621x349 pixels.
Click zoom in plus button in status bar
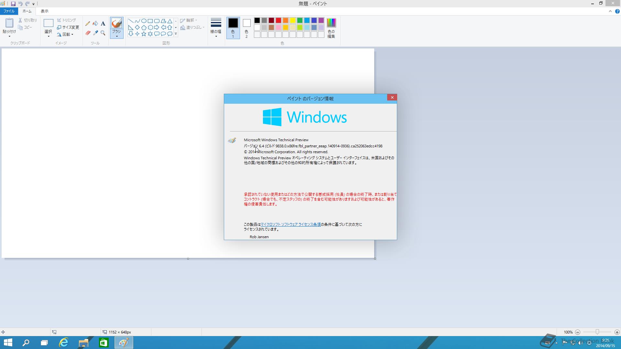point(617,332)
